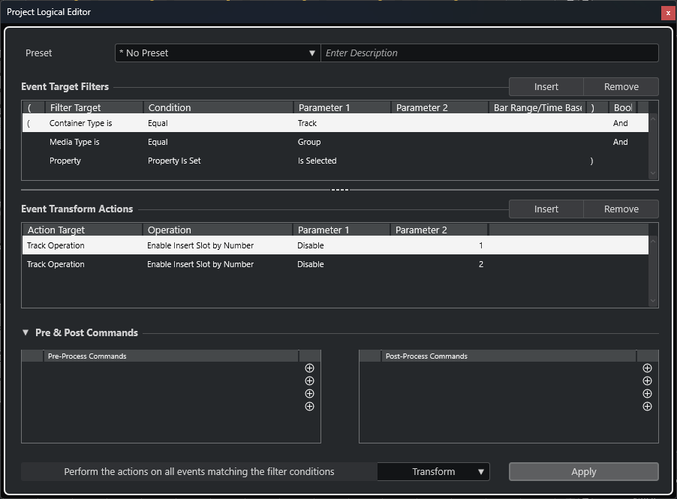This screenshot has width=677, height=499.
Task: Insert a new Event Transform Action
Action: pyautogui.click(x=546, y=209)
